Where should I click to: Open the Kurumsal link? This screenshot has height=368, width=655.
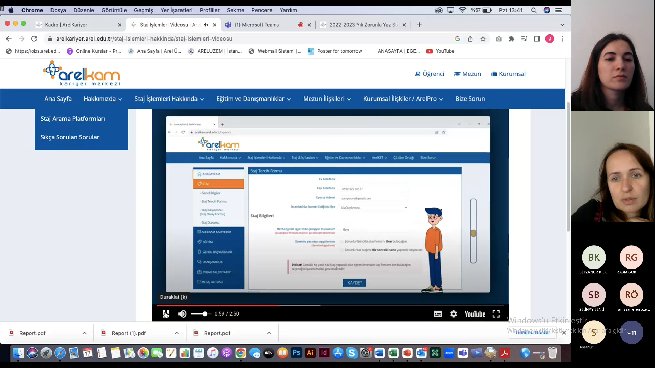(x=508, y=74)
